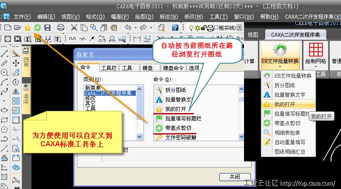Click the Print icon in toolbar

tap(61, 28)
